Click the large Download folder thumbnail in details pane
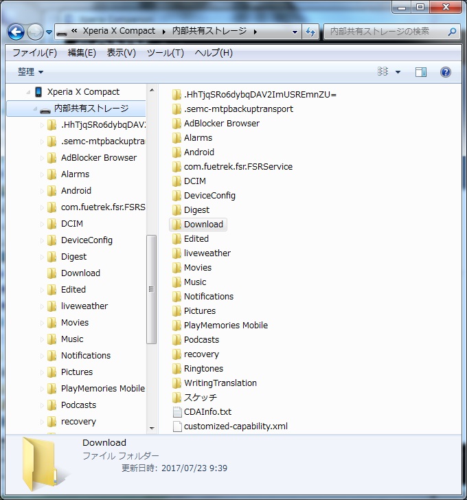 coord(45,464)
